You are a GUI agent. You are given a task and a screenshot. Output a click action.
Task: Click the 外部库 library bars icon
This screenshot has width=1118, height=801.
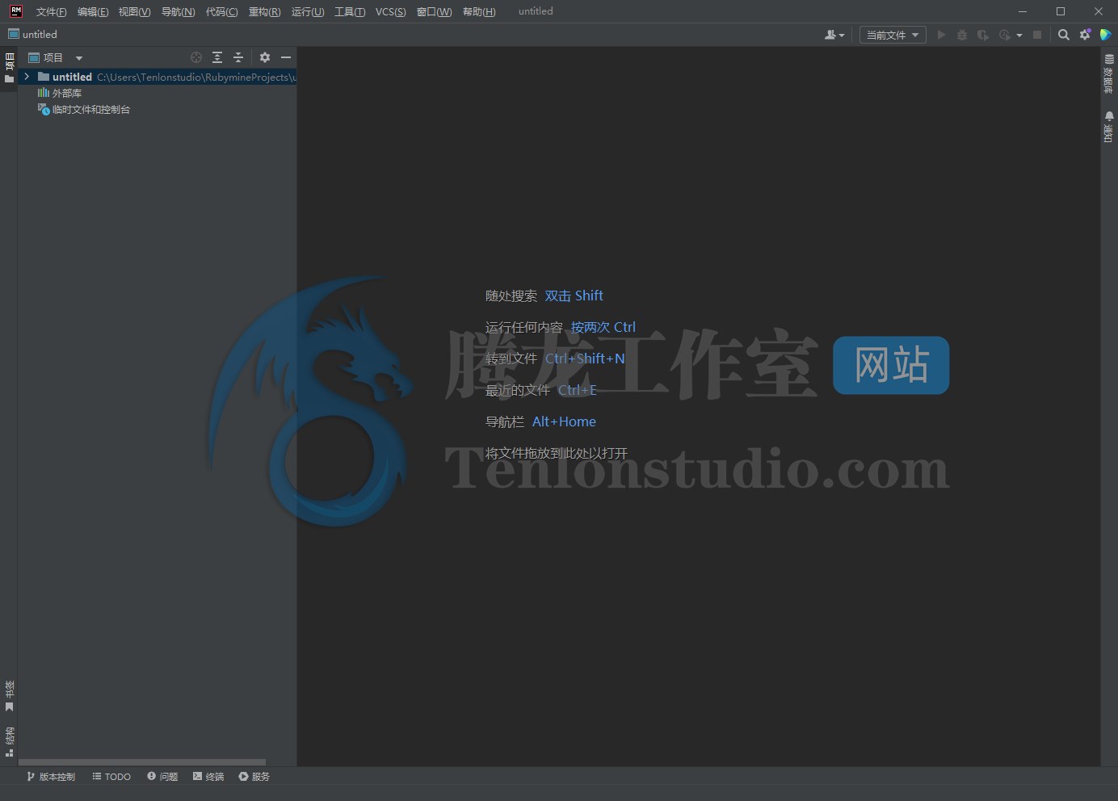(x=44, y=93)
